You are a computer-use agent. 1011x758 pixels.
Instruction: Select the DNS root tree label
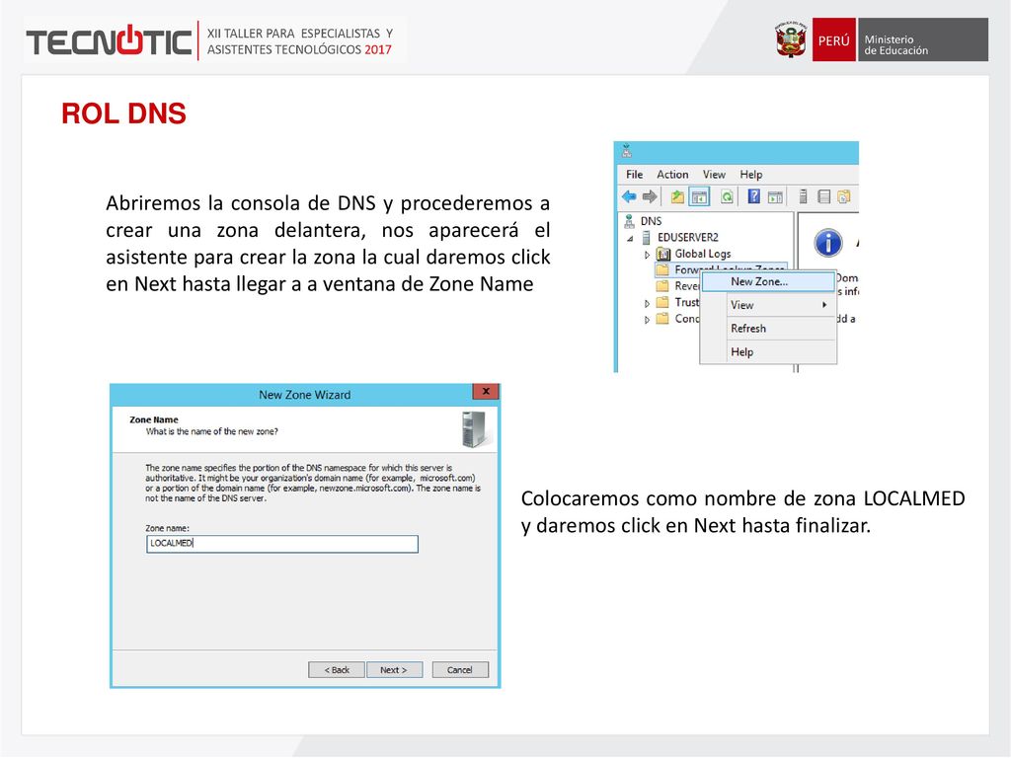pyautogui.click(x=652, y=221)
